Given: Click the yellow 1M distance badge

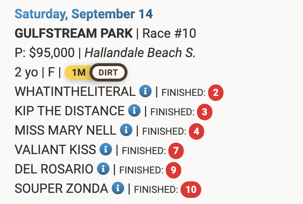Looking at the screenshot, I should point(78,73).
